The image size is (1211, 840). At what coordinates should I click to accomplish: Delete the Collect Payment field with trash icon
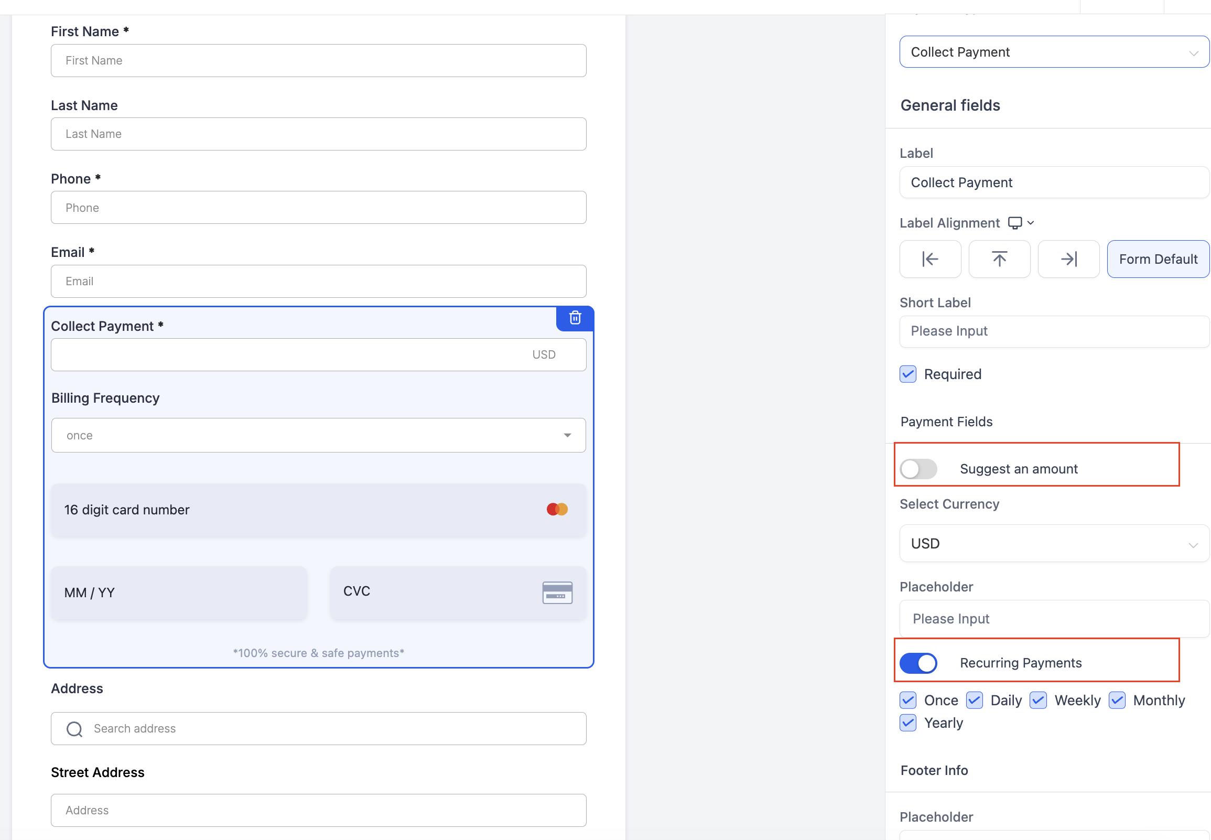(x=575, y=318)
